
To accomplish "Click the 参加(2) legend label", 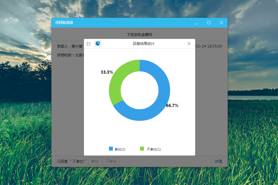I will pos(120,149).
